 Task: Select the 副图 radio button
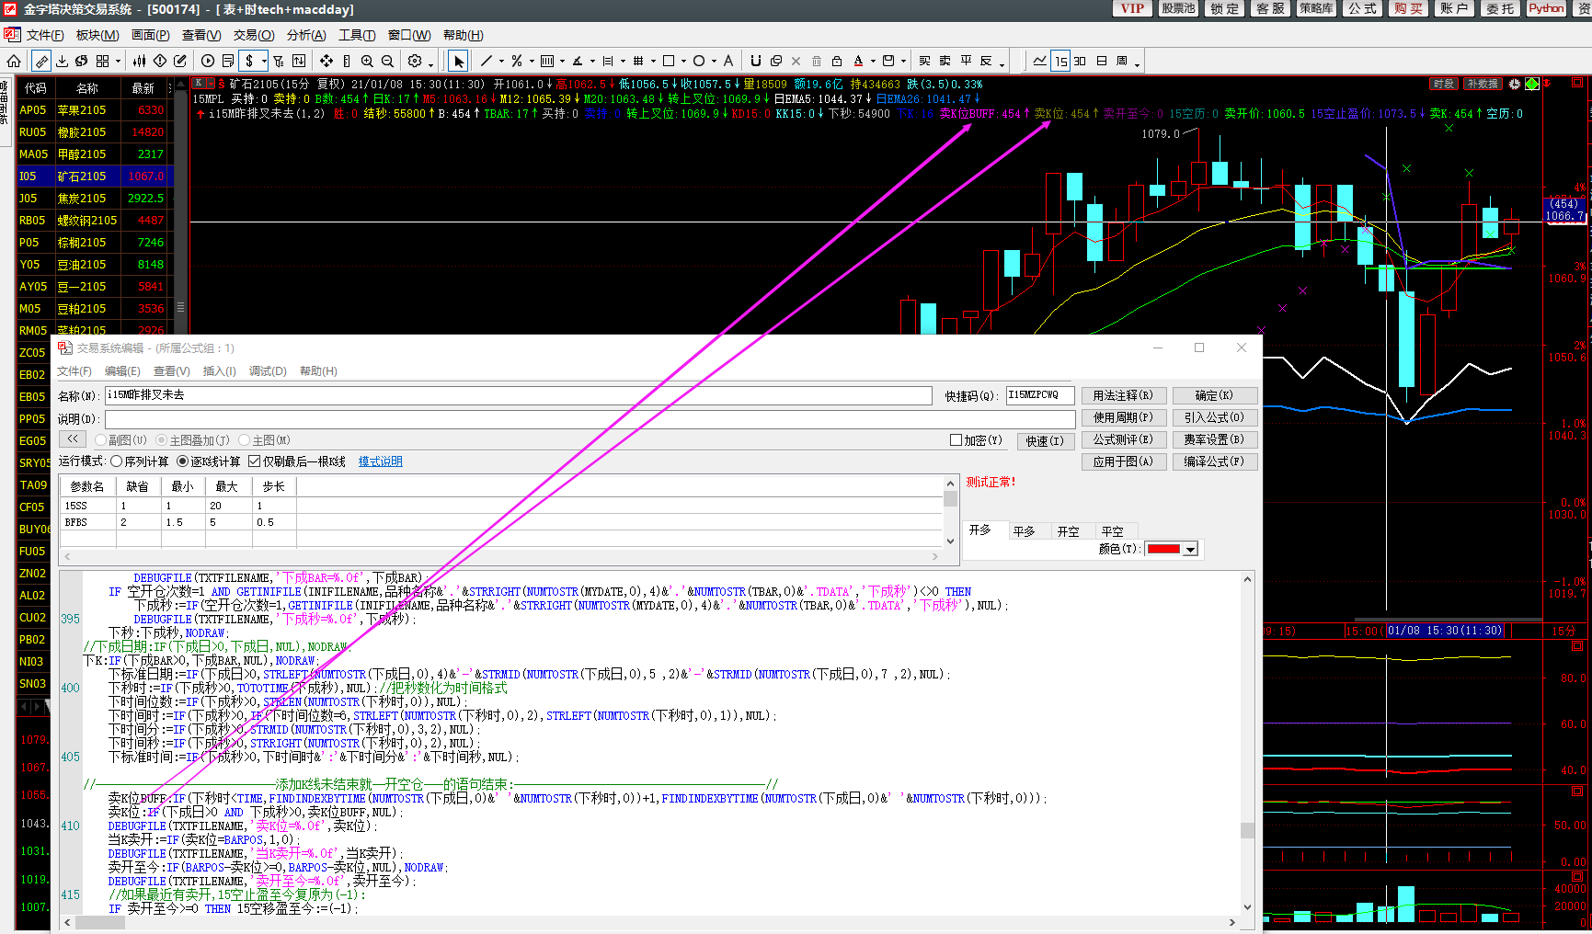[101, 440]
